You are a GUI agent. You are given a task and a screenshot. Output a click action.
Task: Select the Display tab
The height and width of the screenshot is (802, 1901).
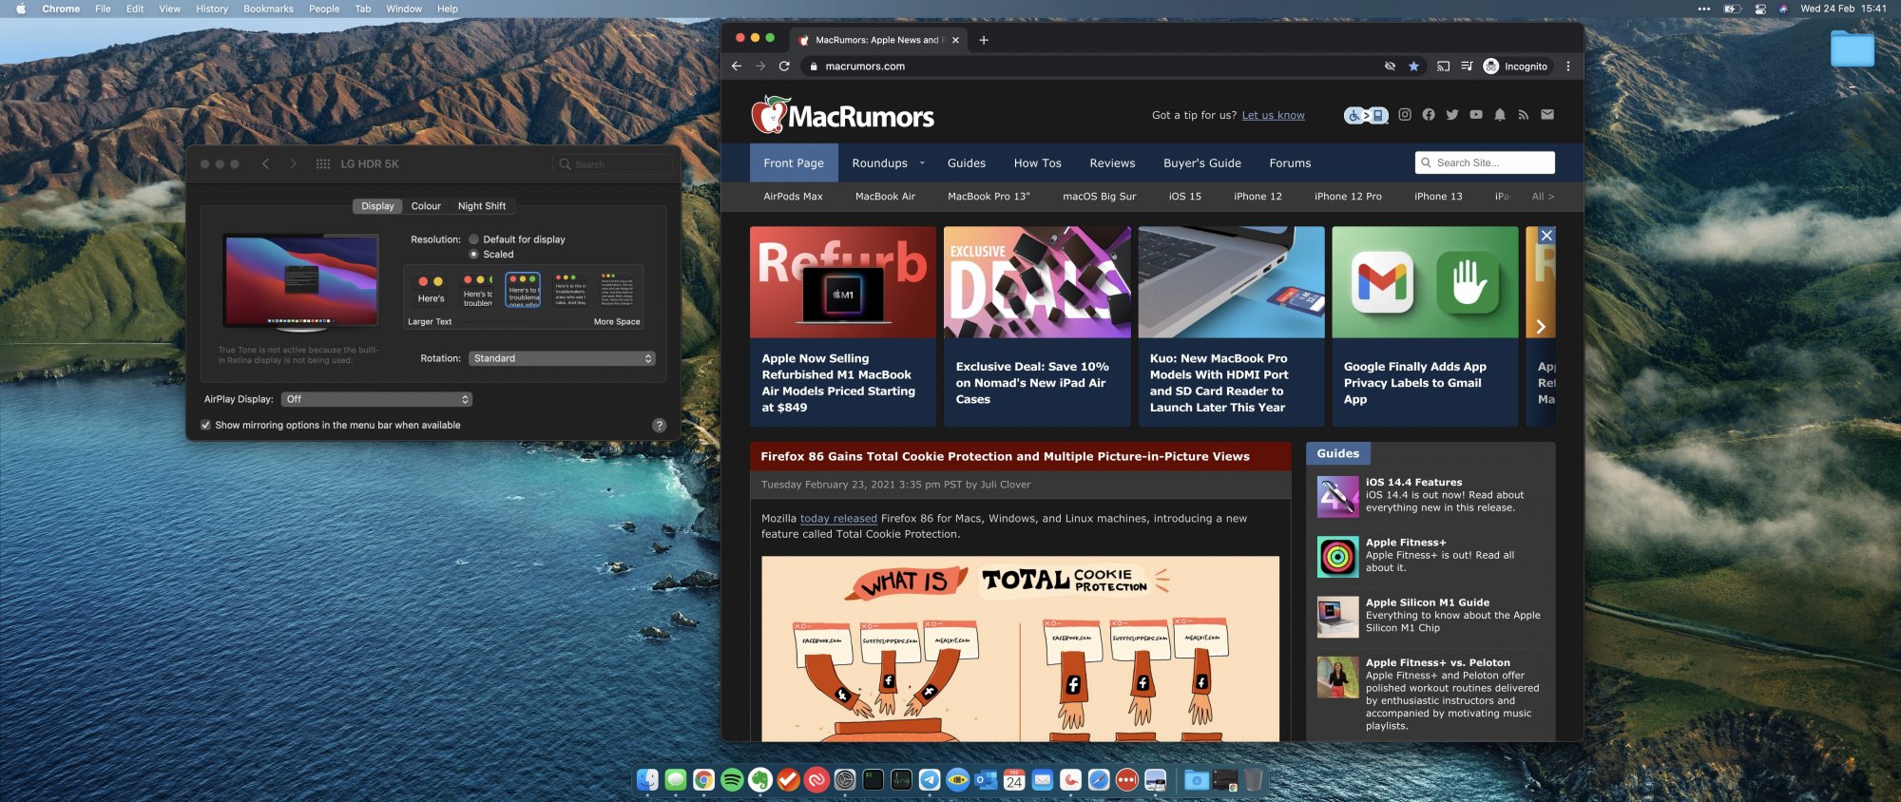pyautogui.click(x=377, y=206)
